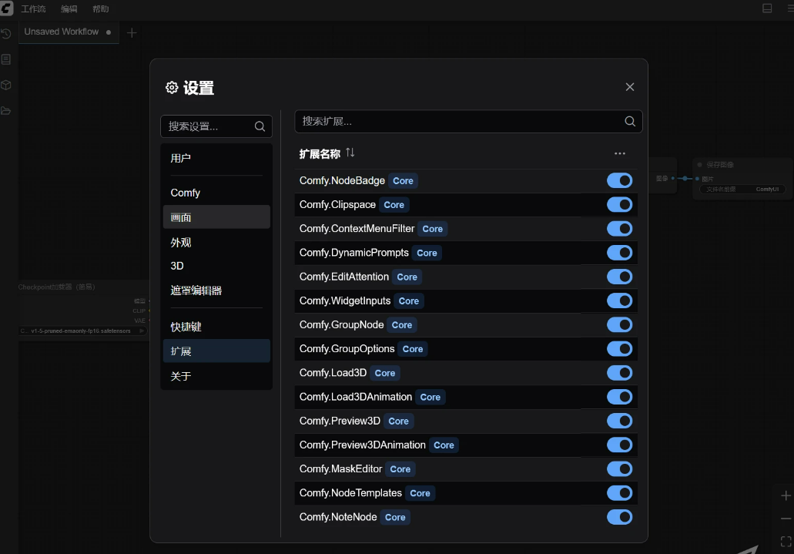794x554 pixels.
Task: Disable Comfy.NodeBadge extension toggle
Action: (620, 180)
